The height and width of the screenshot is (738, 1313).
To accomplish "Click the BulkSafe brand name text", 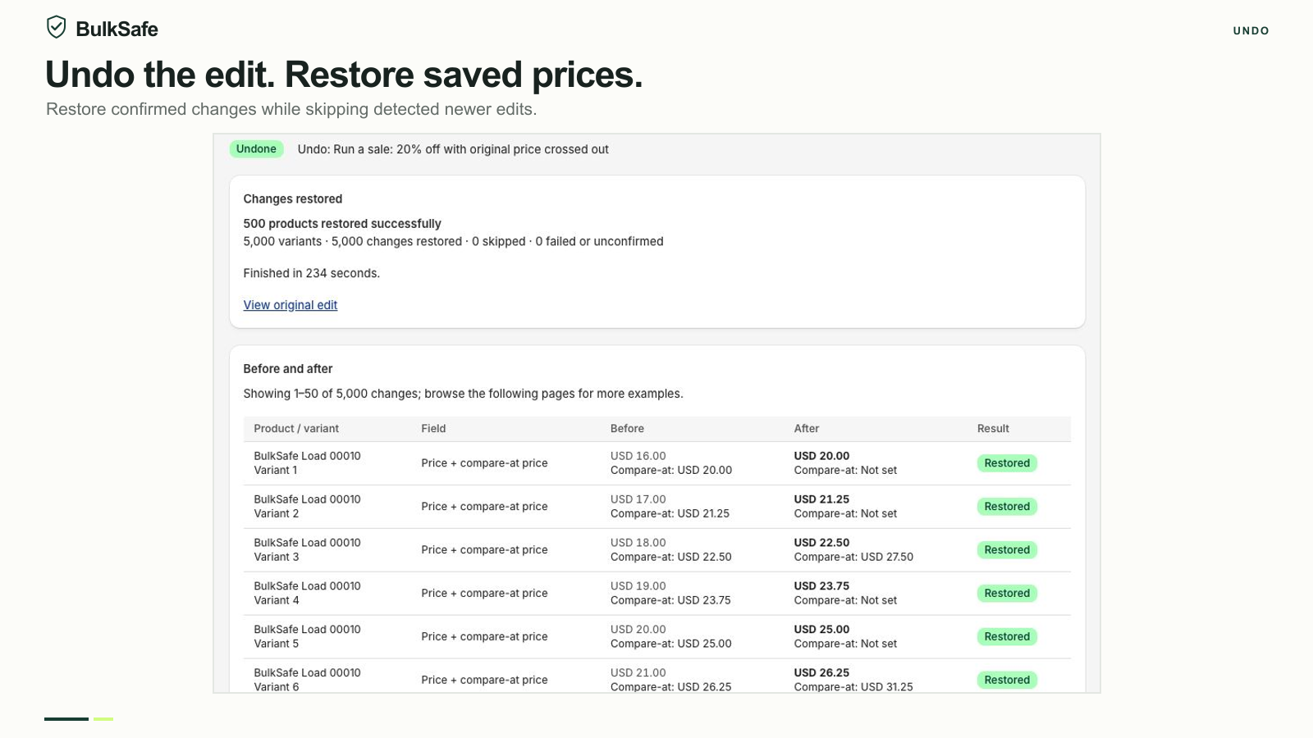I will pyautogui.click(x=117, y=29).
